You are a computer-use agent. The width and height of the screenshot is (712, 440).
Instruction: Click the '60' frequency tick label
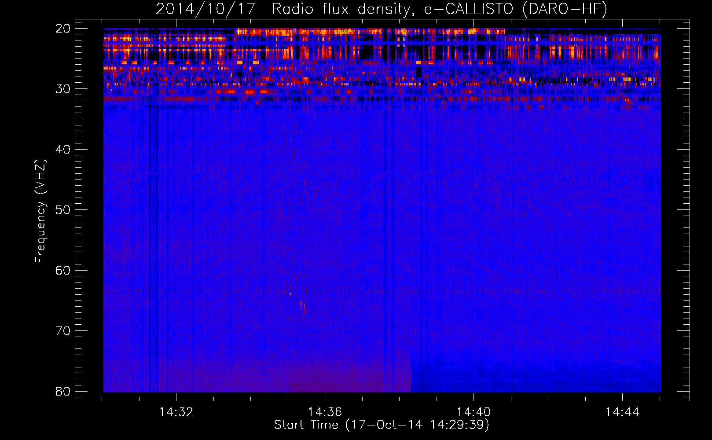click(x=63, y=270)
